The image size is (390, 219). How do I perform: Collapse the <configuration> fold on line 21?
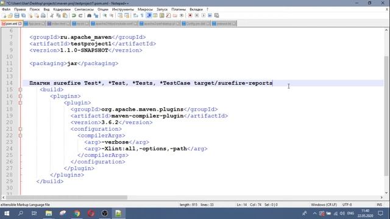pos(20,129)
